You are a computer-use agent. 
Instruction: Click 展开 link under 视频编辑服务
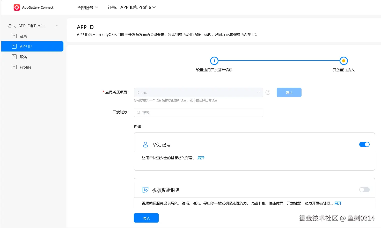[338, 203]
